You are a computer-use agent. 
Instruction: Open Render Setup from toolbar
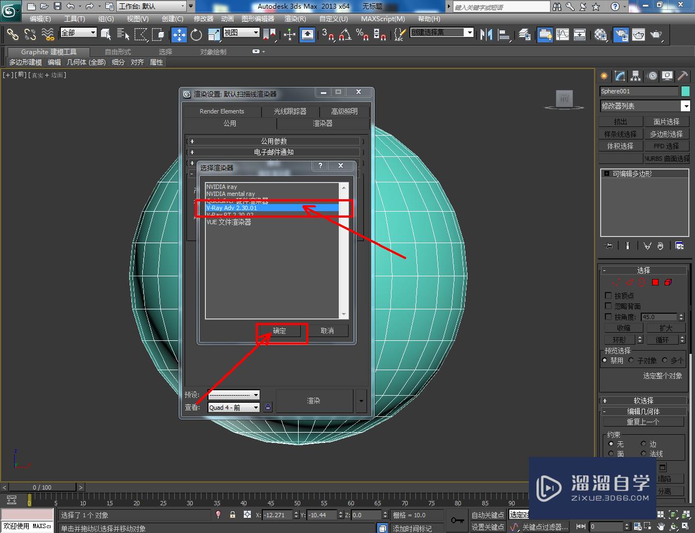(x=621, y=35)
